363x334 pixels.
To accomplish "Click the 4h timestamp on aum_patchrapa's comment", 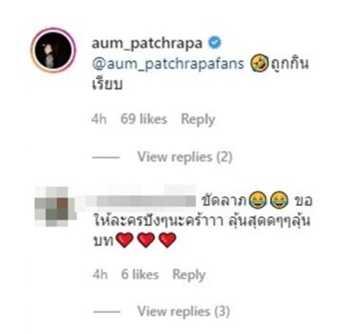I will point(99,119).
